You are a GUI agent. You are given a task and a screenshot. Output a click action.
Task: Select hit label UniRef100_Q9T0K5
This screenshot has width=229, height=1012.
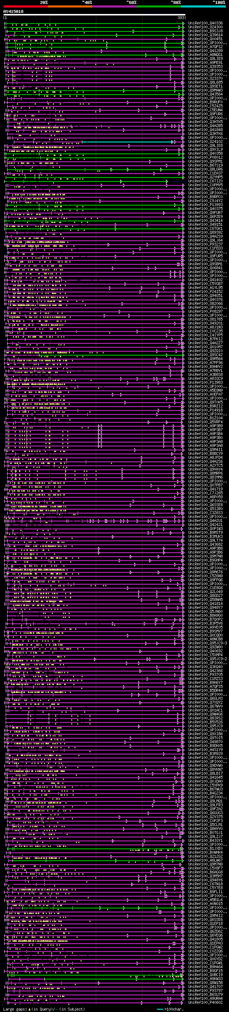[205, 402]
